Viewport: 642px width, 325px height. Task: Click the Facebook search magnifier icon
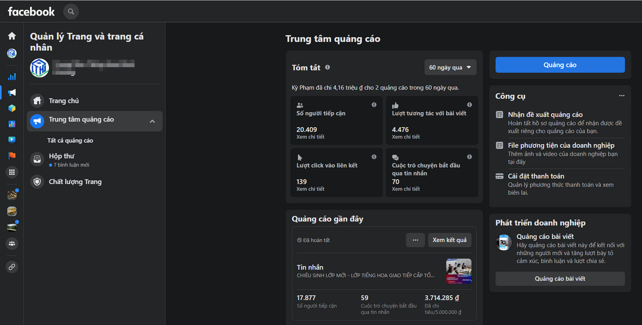(71, 11)
